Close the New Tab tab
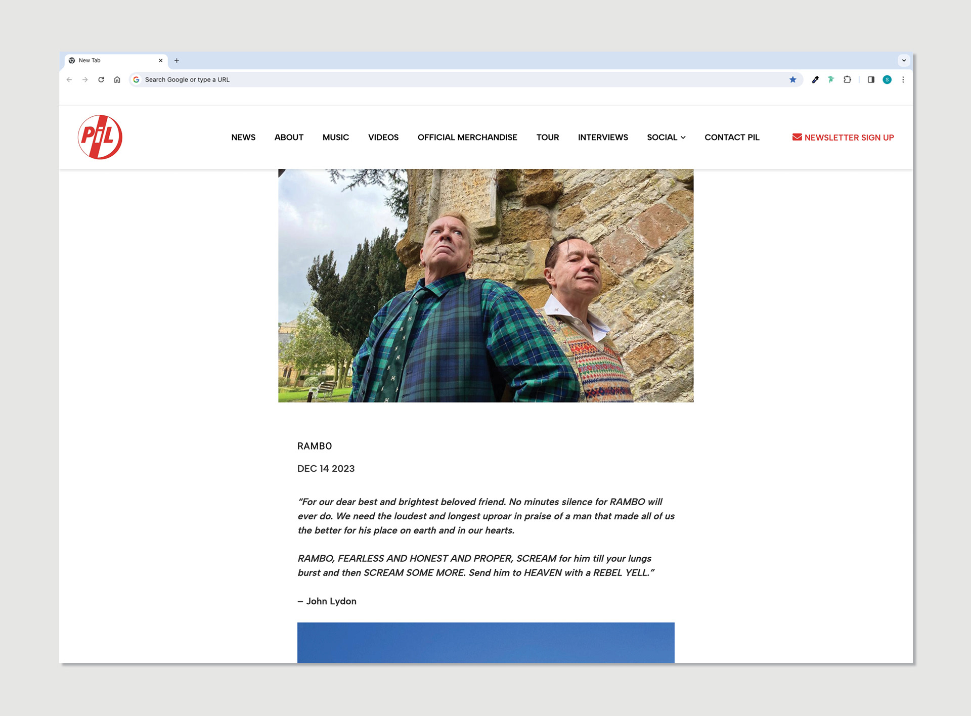Viewport: 971px width, 716px height. tap(161, 61)
